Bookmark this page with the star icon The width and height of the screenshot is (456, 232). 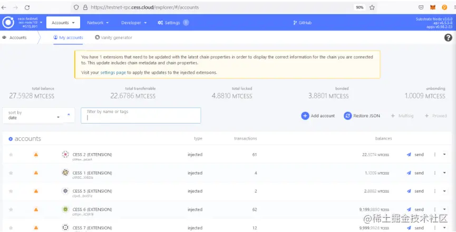372,7
